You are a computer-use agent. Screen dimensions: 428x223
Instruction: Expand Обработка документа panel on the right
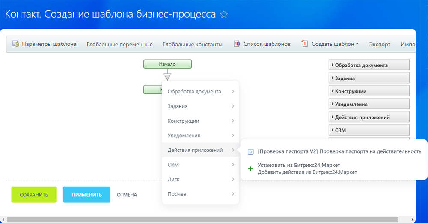(x=369, y=65)
